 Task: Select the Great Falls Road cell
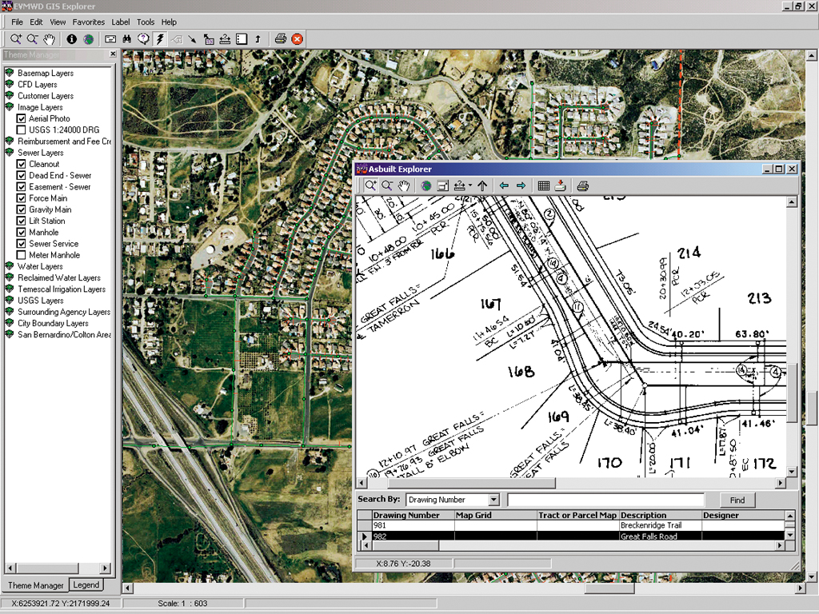[660, 536]
